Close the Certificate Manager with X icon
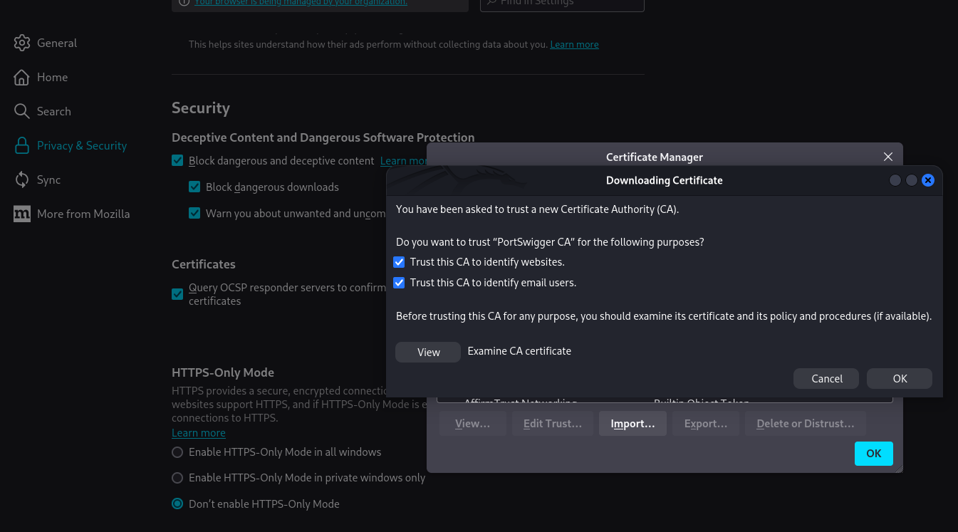958x532 pixels. (x=887, y=157)
